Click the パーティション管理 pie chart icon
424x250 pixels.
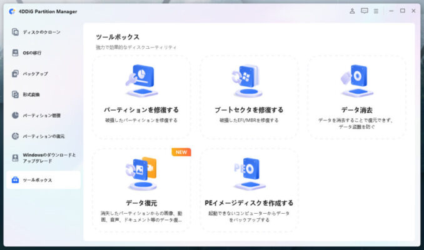[x=15, y=115]
